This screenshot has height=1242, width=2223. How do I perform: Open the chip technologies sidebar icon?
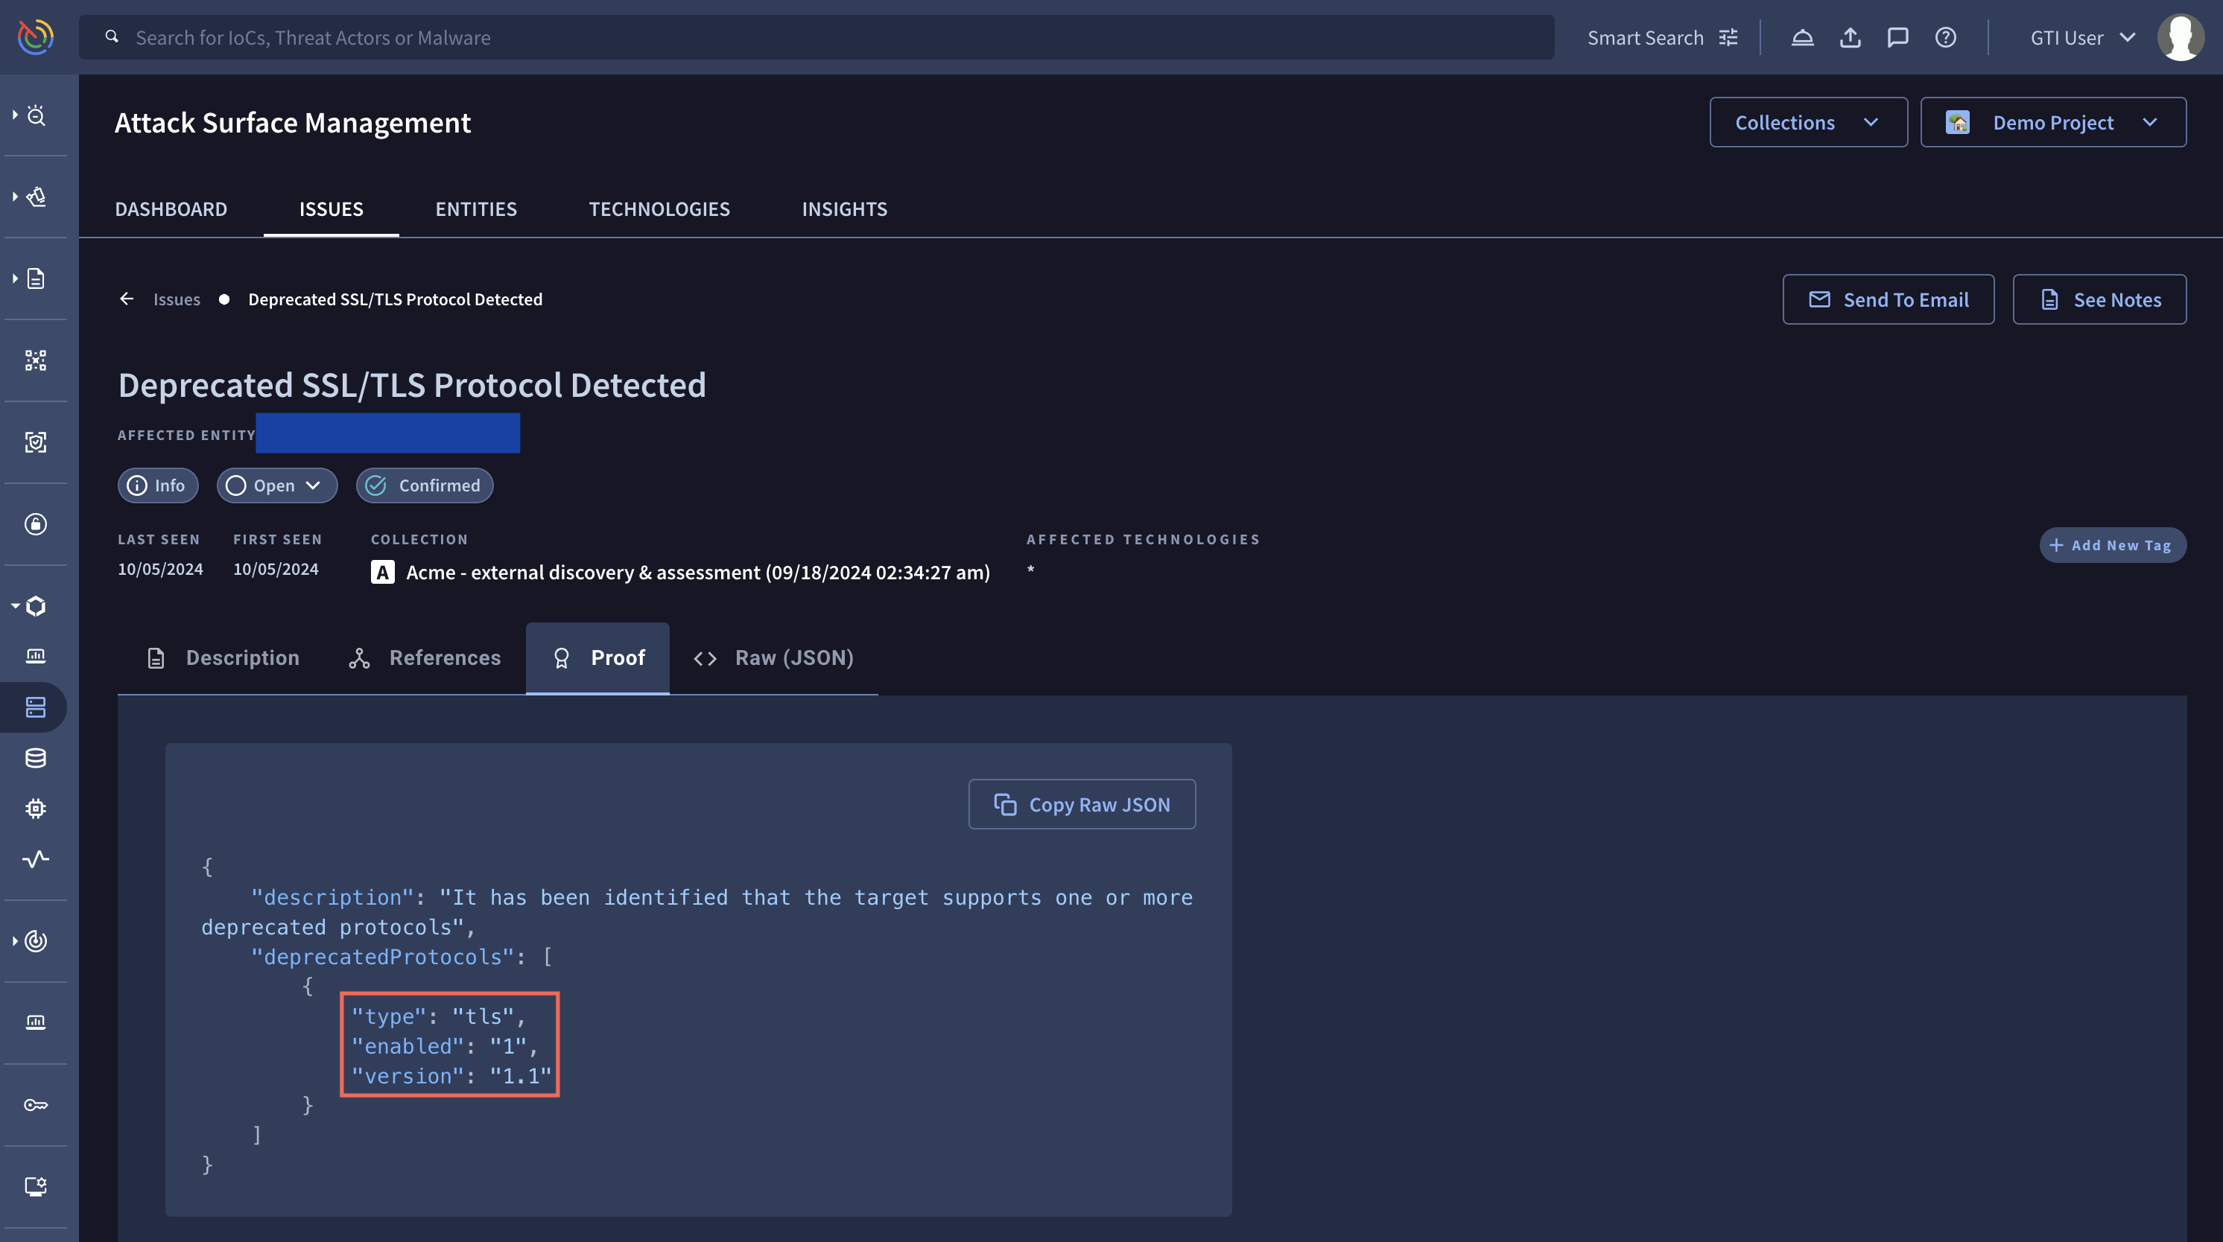click(x=35, y=808)
